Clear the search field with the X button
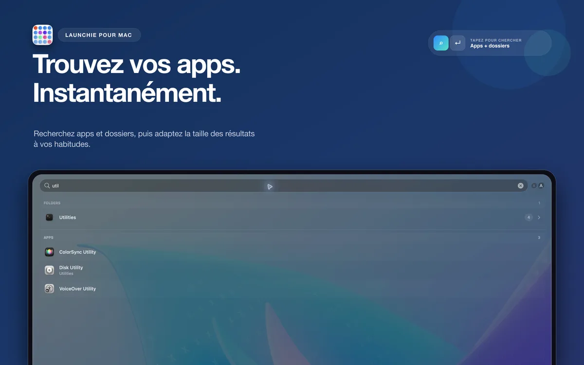Screen dimensions: 584x365 pos(521,185)
